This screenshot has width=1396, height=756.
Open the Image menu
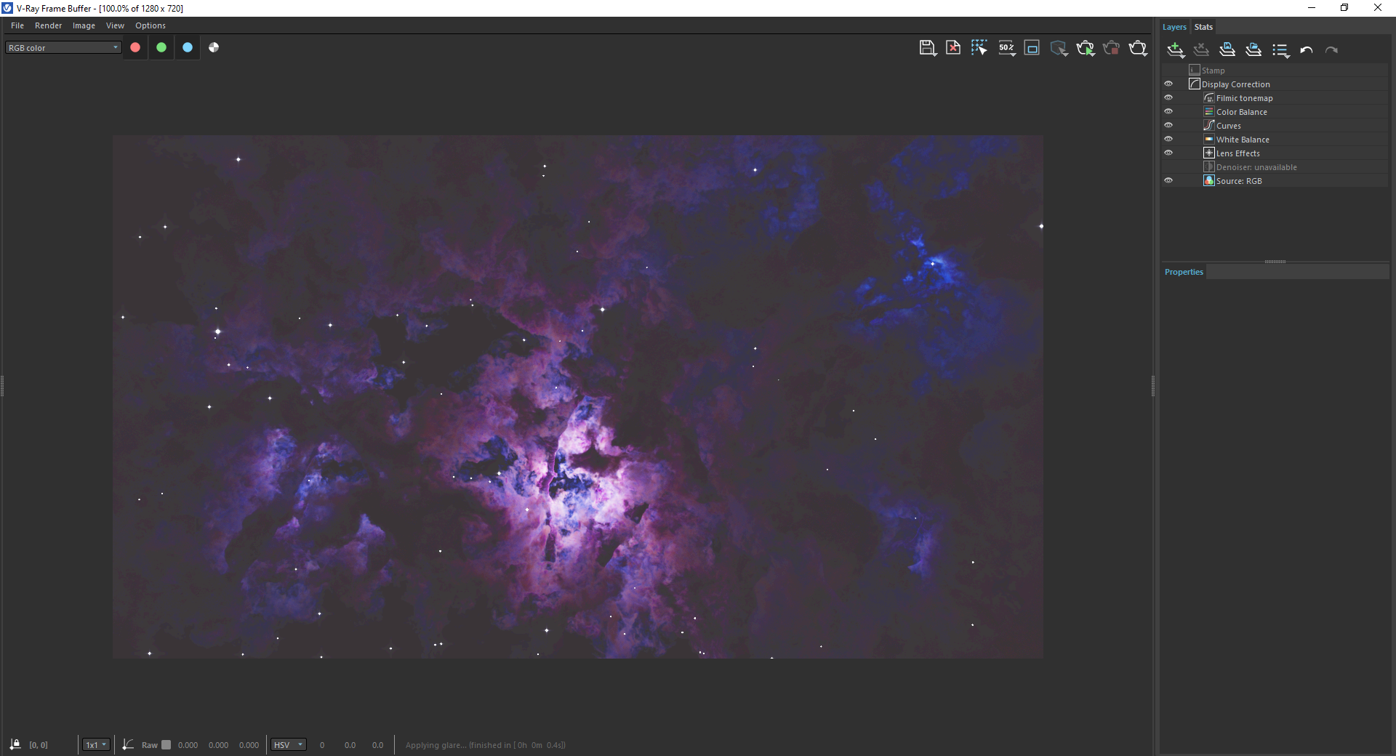pos(84,25)
